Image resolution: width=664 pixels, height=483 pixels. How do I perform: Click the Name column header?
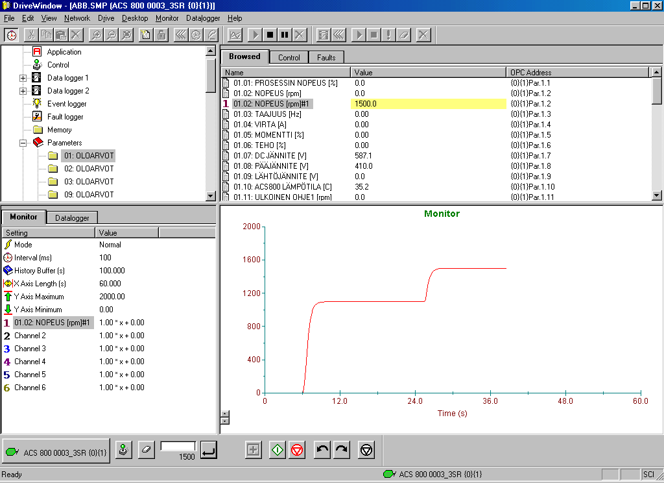click(286, 73)
